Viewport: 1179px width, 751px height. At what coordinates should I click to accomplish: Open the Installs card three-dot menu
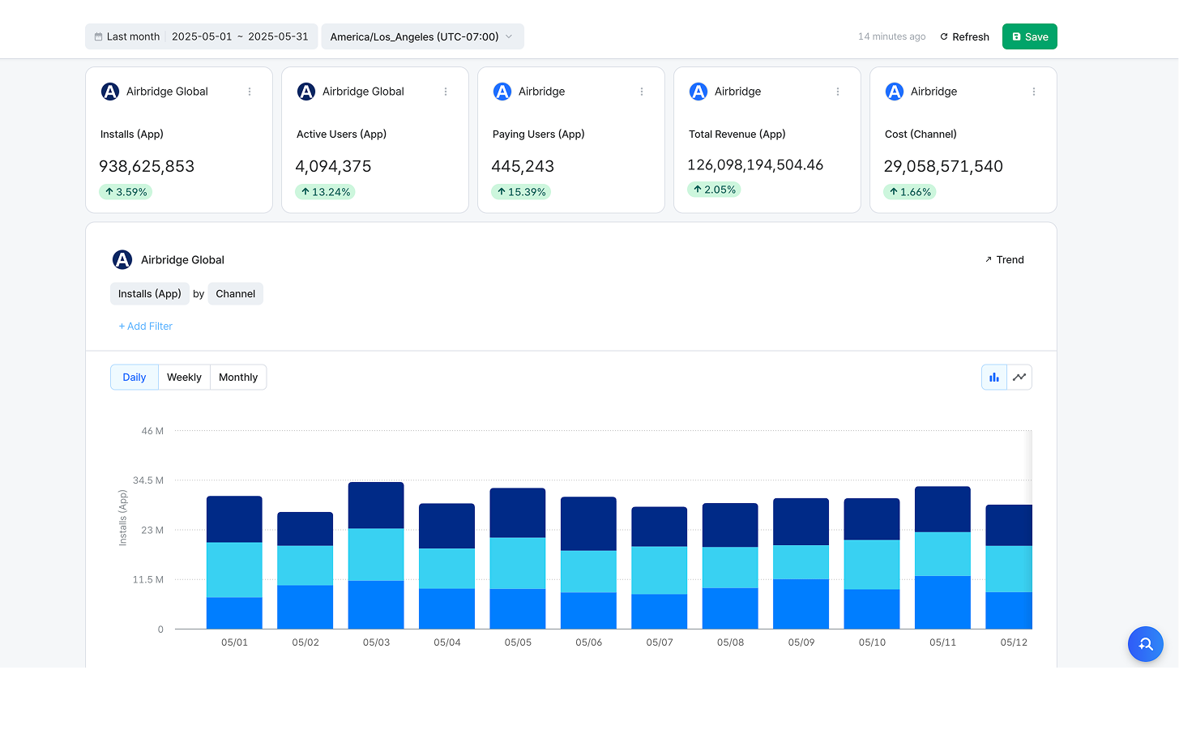250,92
